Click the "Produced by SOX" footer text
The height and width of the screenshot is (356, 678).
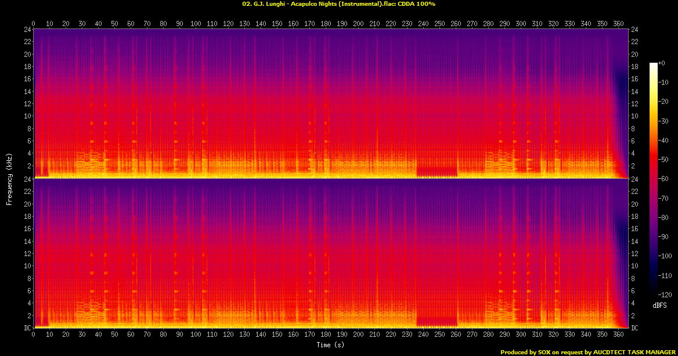pyautogui.click(x=525, y=353)
